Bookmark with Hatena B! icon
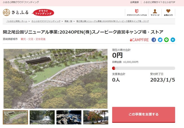Viewport: 184px width, 128px height. click(173, 40)
